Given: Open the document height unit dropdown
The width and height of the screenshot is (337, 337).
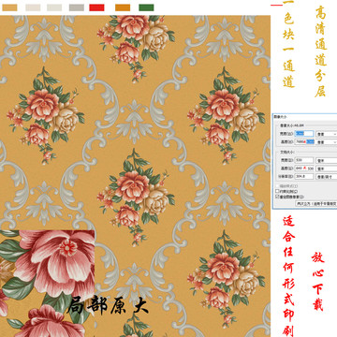Looking at the screenshot, I should [x=327, y=168].
